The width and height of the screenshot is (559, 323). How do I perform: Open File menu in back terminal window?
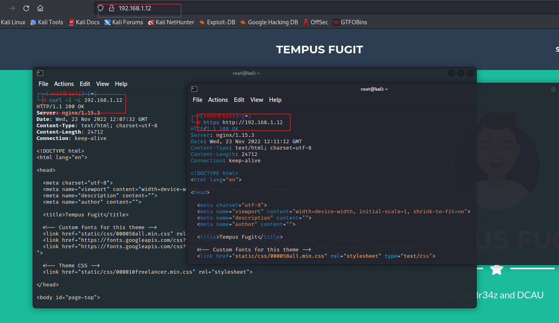[43, 84]
